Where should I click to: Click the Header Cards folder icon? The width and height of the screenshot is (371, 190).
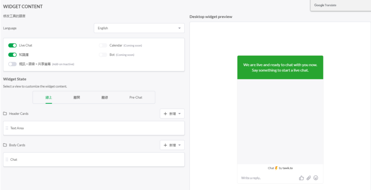click(5, 114)
